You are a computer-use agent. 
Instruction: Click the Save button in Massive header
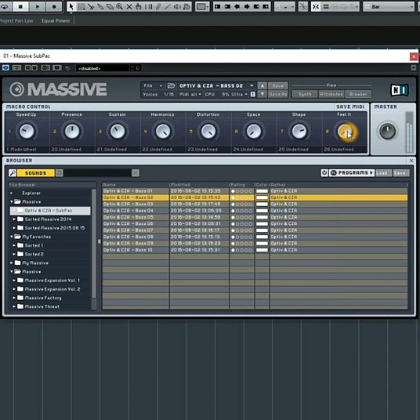pos(277,85)
